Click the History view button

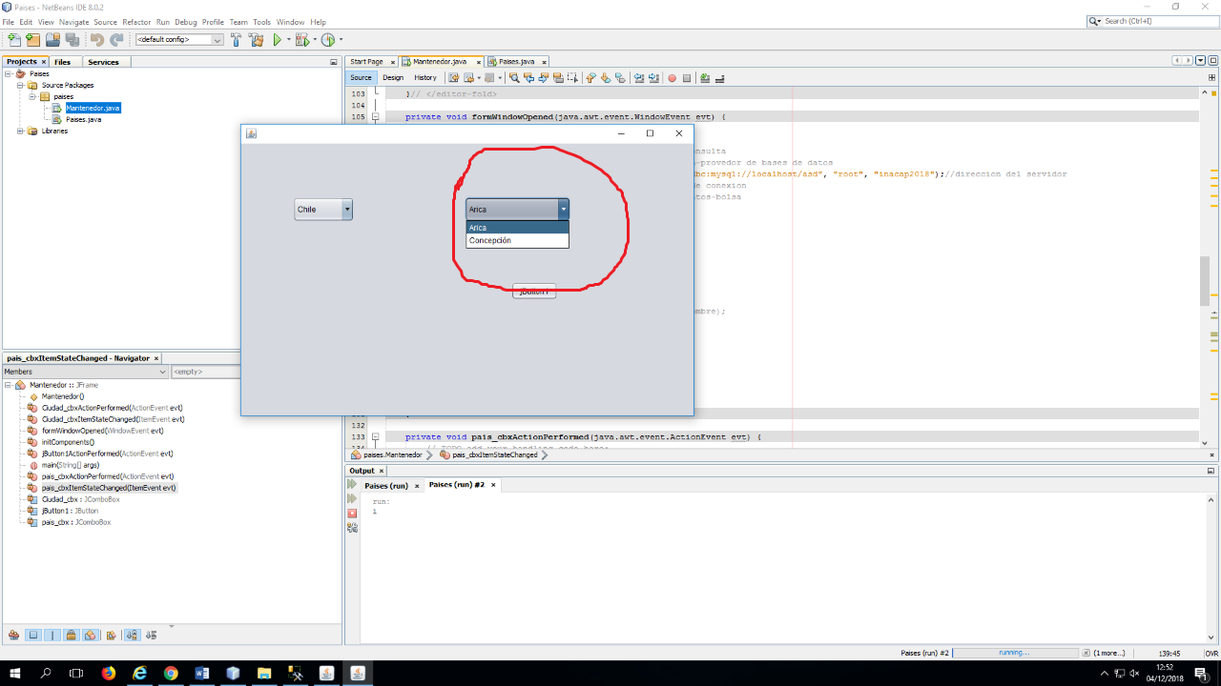coord(425,78)
